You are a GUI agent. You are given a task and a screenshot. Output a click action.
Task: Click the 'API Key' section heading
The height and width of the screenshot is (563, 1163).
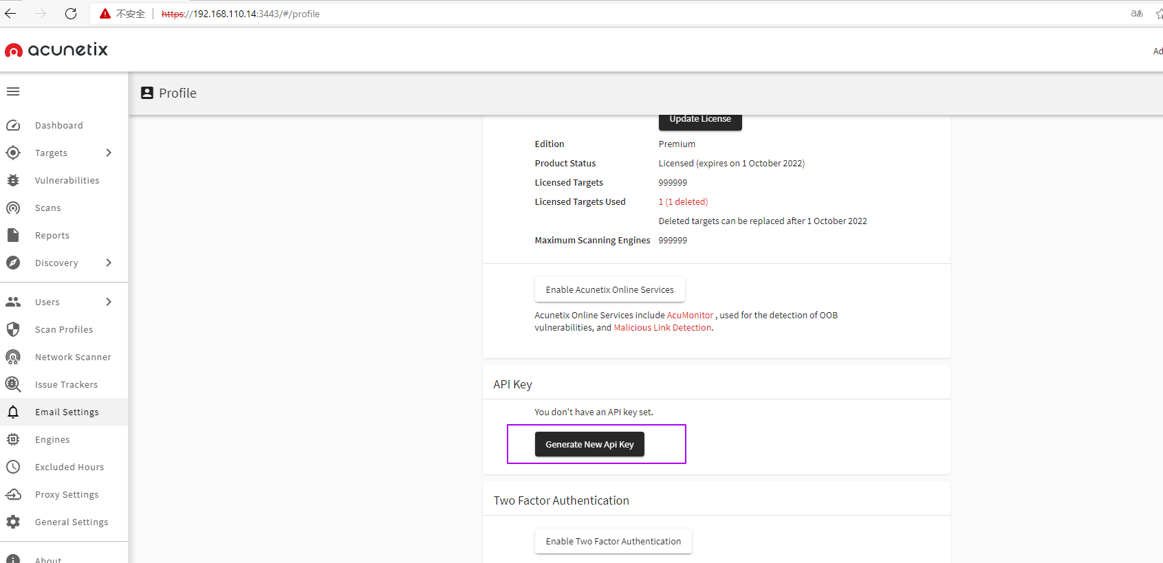point(512,384)
